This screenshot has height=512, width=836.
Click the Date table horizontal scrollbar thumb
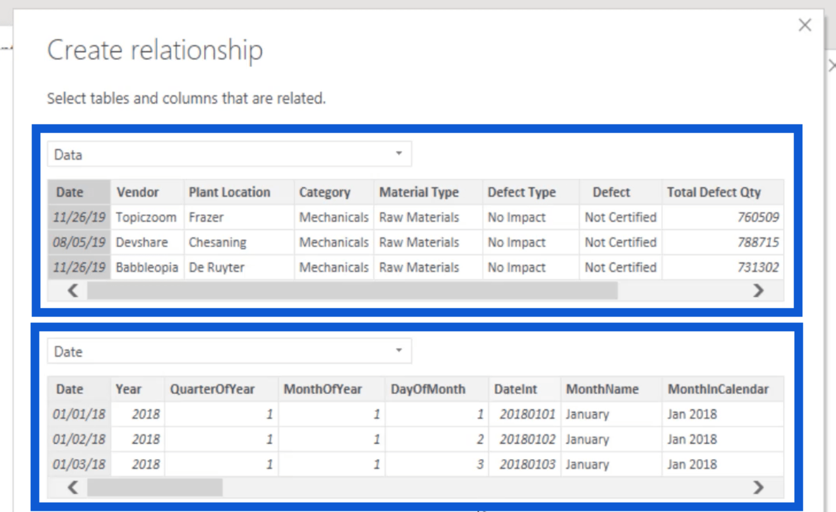[155, 488]
